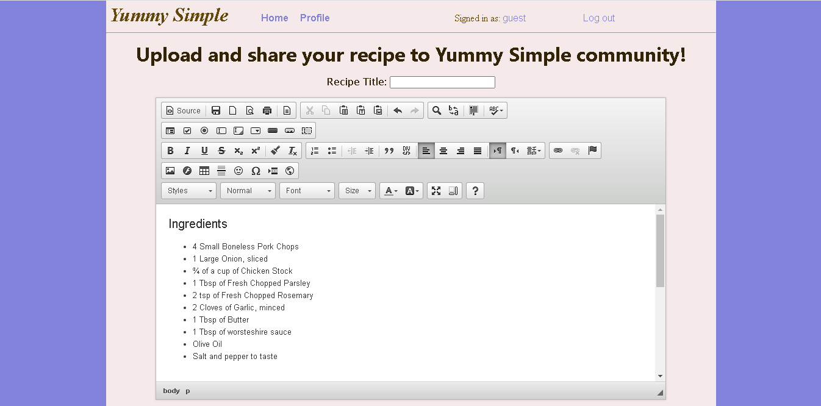The height and width of the screenshot is (406, 821).
Task: Click the Replace icon
Action: [x=454, y=110]
